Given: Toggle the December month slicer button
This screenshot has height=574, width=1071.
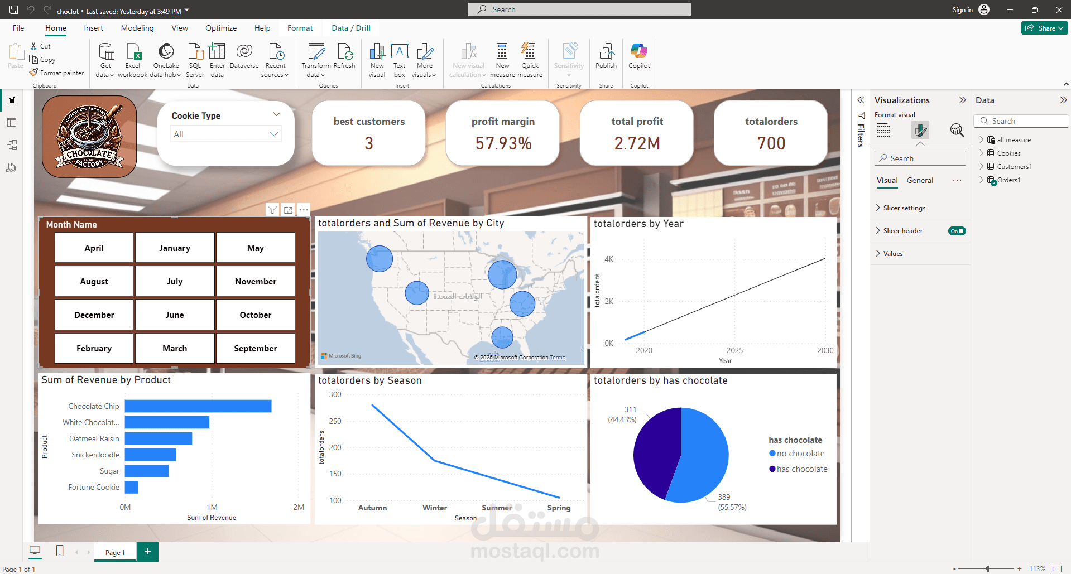Looking at the screenshot, I should click(94, 315).
